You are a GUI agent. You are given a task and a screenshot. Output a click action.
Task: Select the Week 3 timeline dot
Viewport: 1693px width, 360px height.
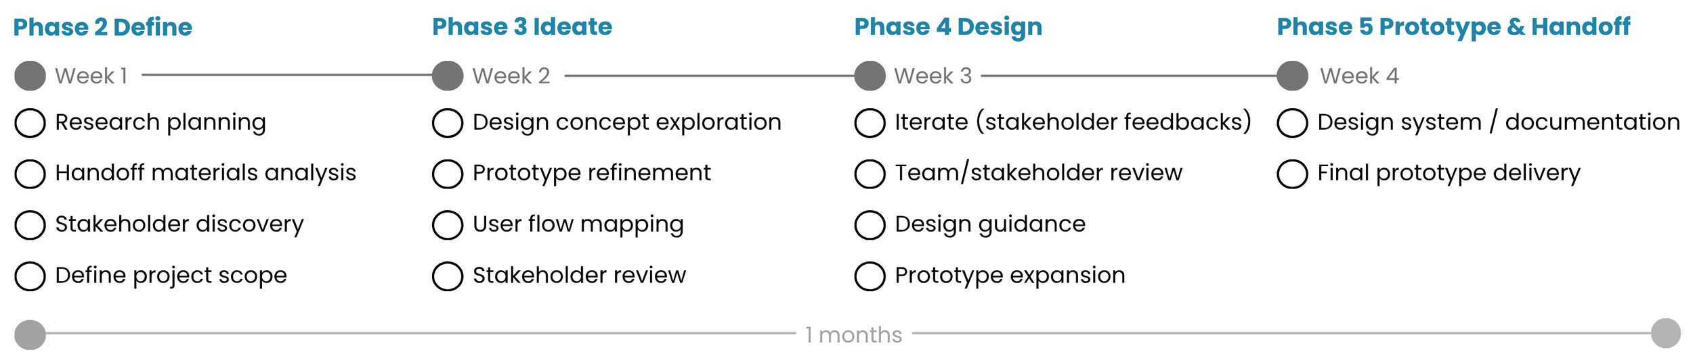[x=870, y=76]
